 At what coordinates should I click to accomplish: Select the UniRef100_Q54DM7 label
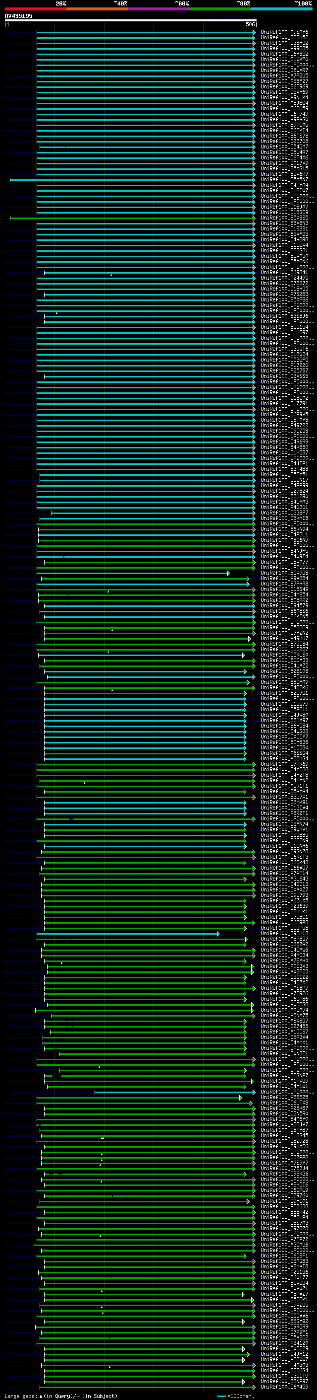284,147
